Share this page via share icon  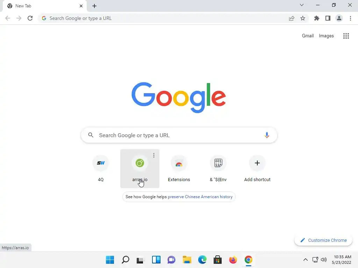292,18
